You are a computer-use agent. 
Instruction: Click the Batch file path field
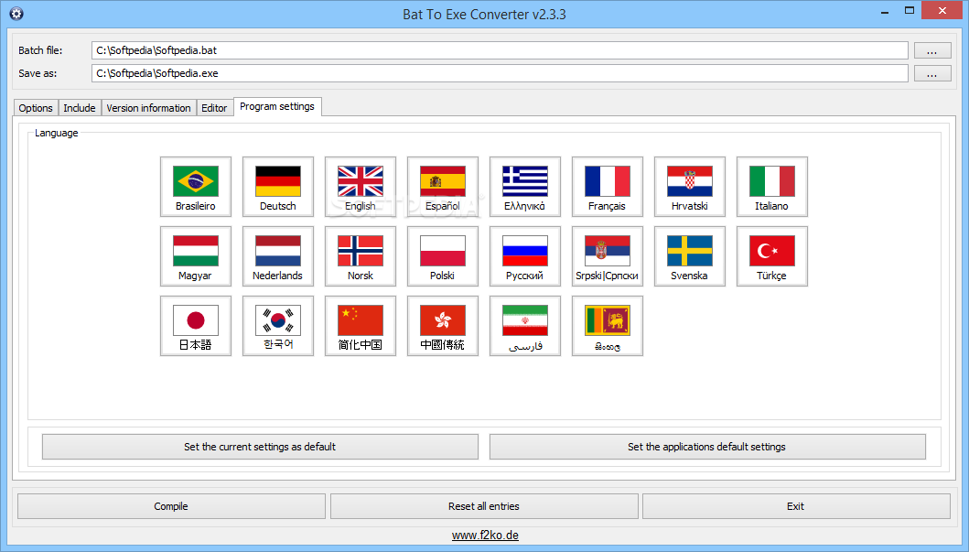point(500,50)
